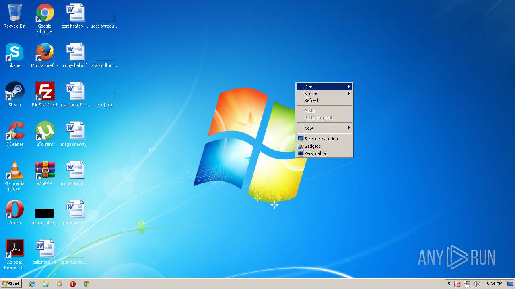This screenshot has height=289, width=515.
Task: Select the µTorrent desktop shortcut
Action: (x=45, y=134)
